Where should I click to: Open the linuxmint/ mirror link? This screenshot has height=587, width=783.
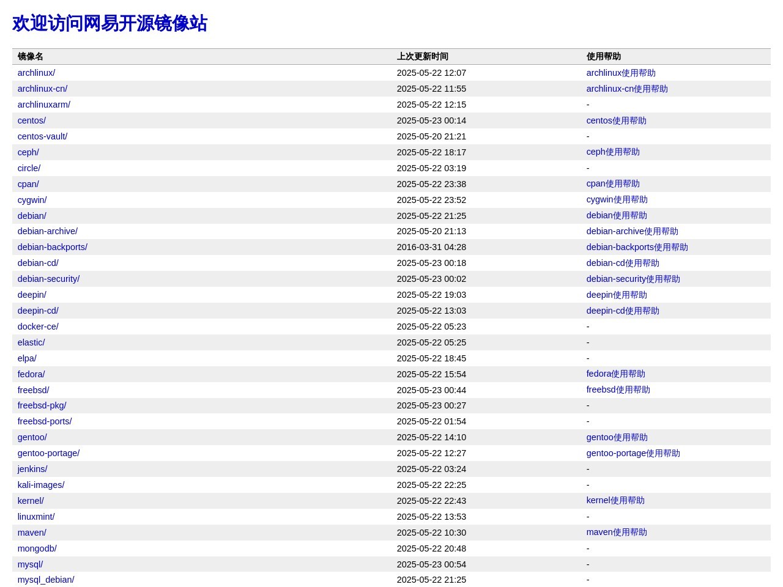coord(36,517)
